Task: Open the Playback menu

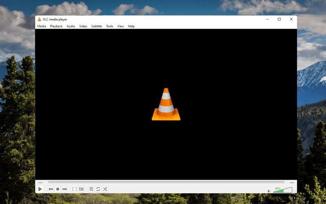Action: pyautogui.click(x=56, y=26)
